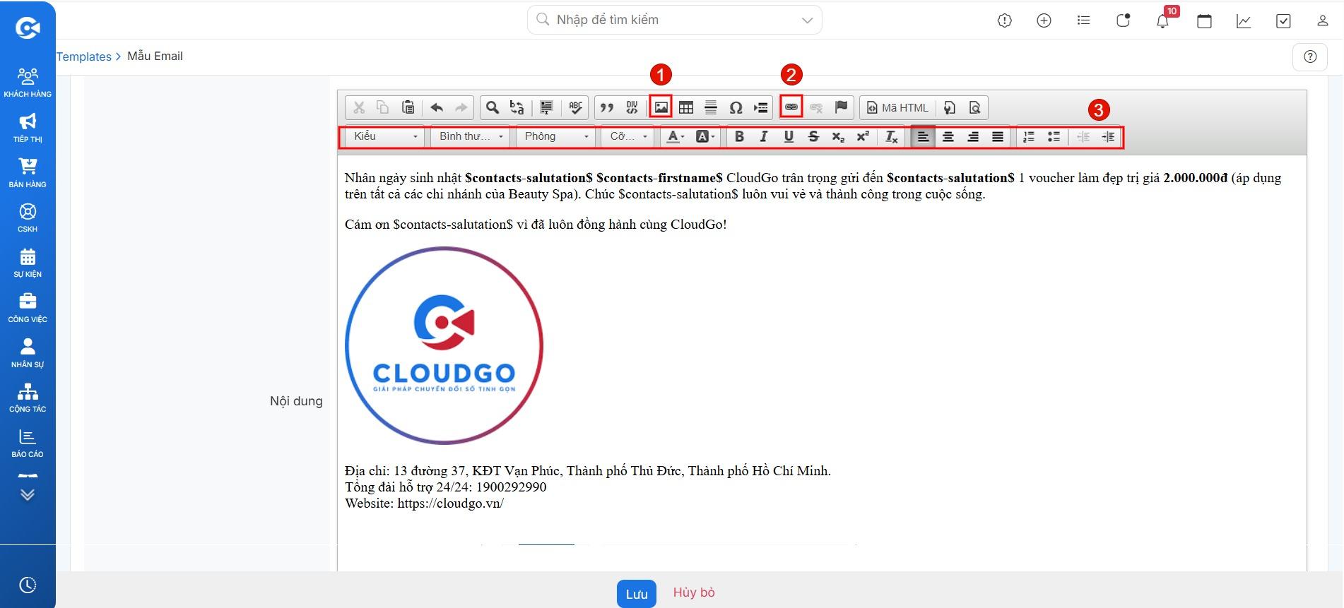Click the Paste clipboard icon
Image resolution: width=1344 pixels, height=608 pixels.
point(408,107)
